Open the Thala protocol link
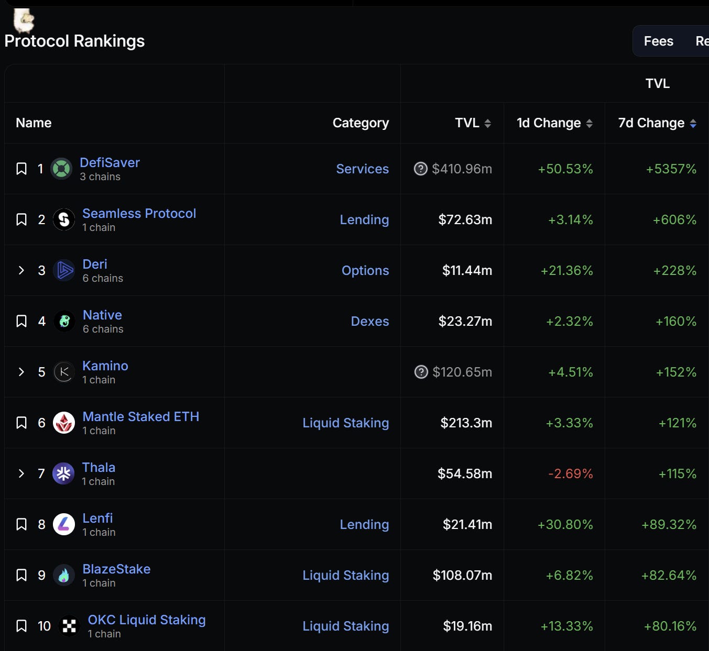Viewport: 709px width, 651px height. click(x=99, y=467)
